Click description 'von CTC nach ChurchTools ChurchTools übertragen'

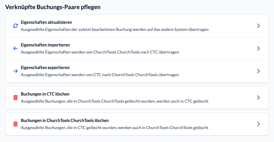tap(100, 75)
